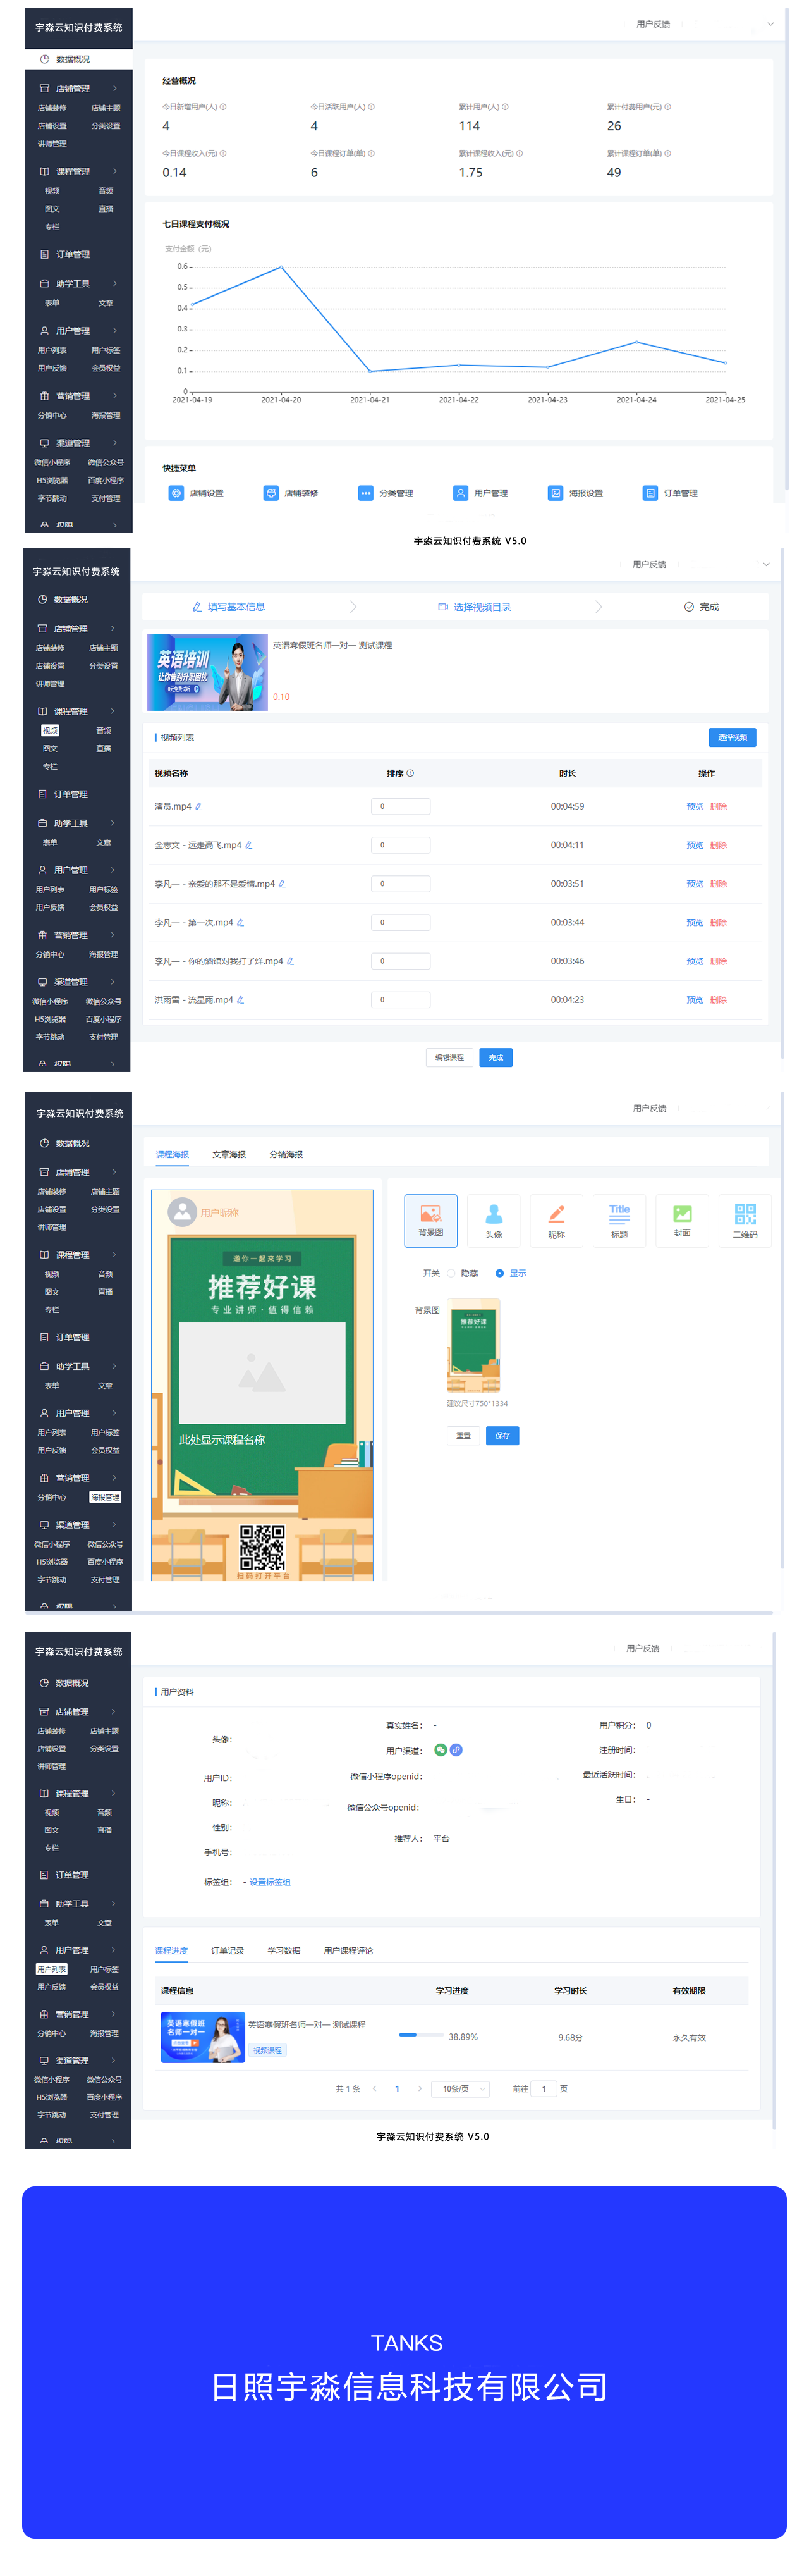The height and width of the screenshot is (2576, 809).
Task: Select the 头像 avatar poster element
Action: [494, 1220]
